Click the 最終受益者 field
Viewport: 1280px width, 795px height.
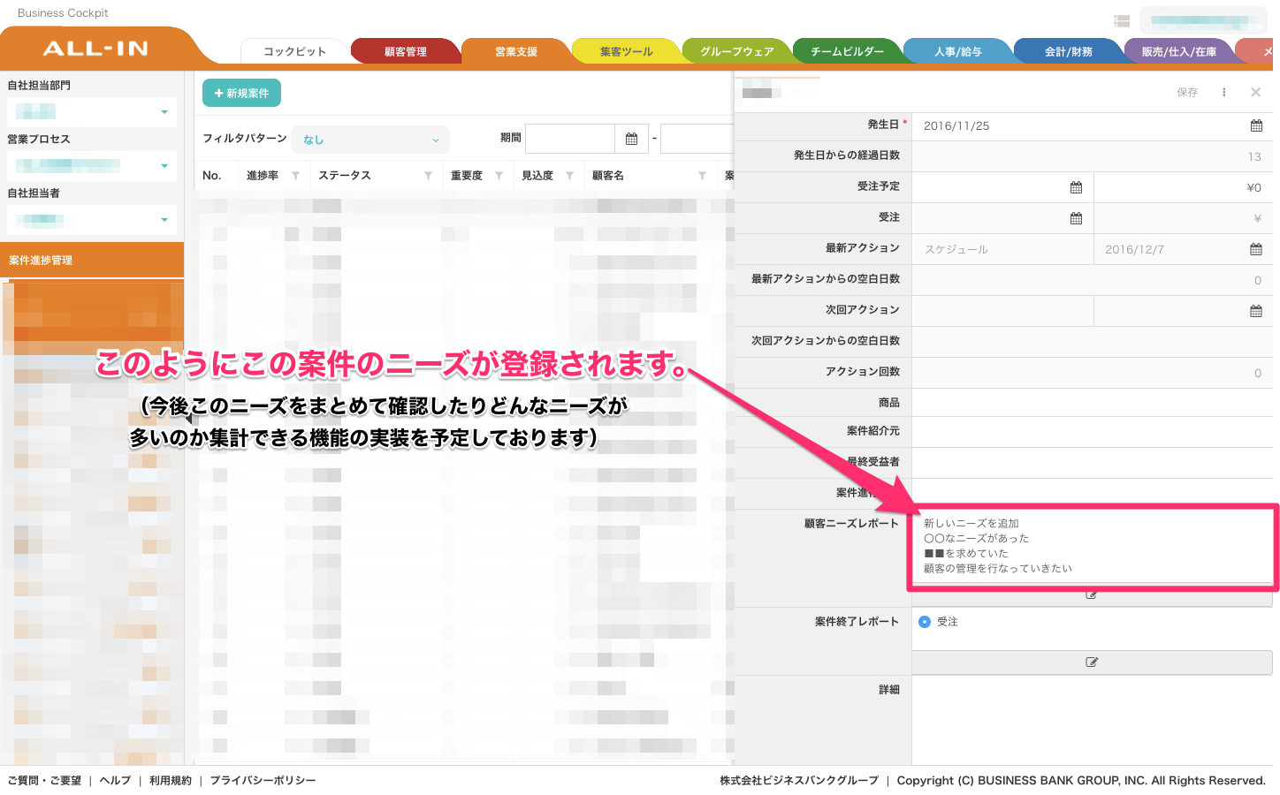[x=1092, y=461]
